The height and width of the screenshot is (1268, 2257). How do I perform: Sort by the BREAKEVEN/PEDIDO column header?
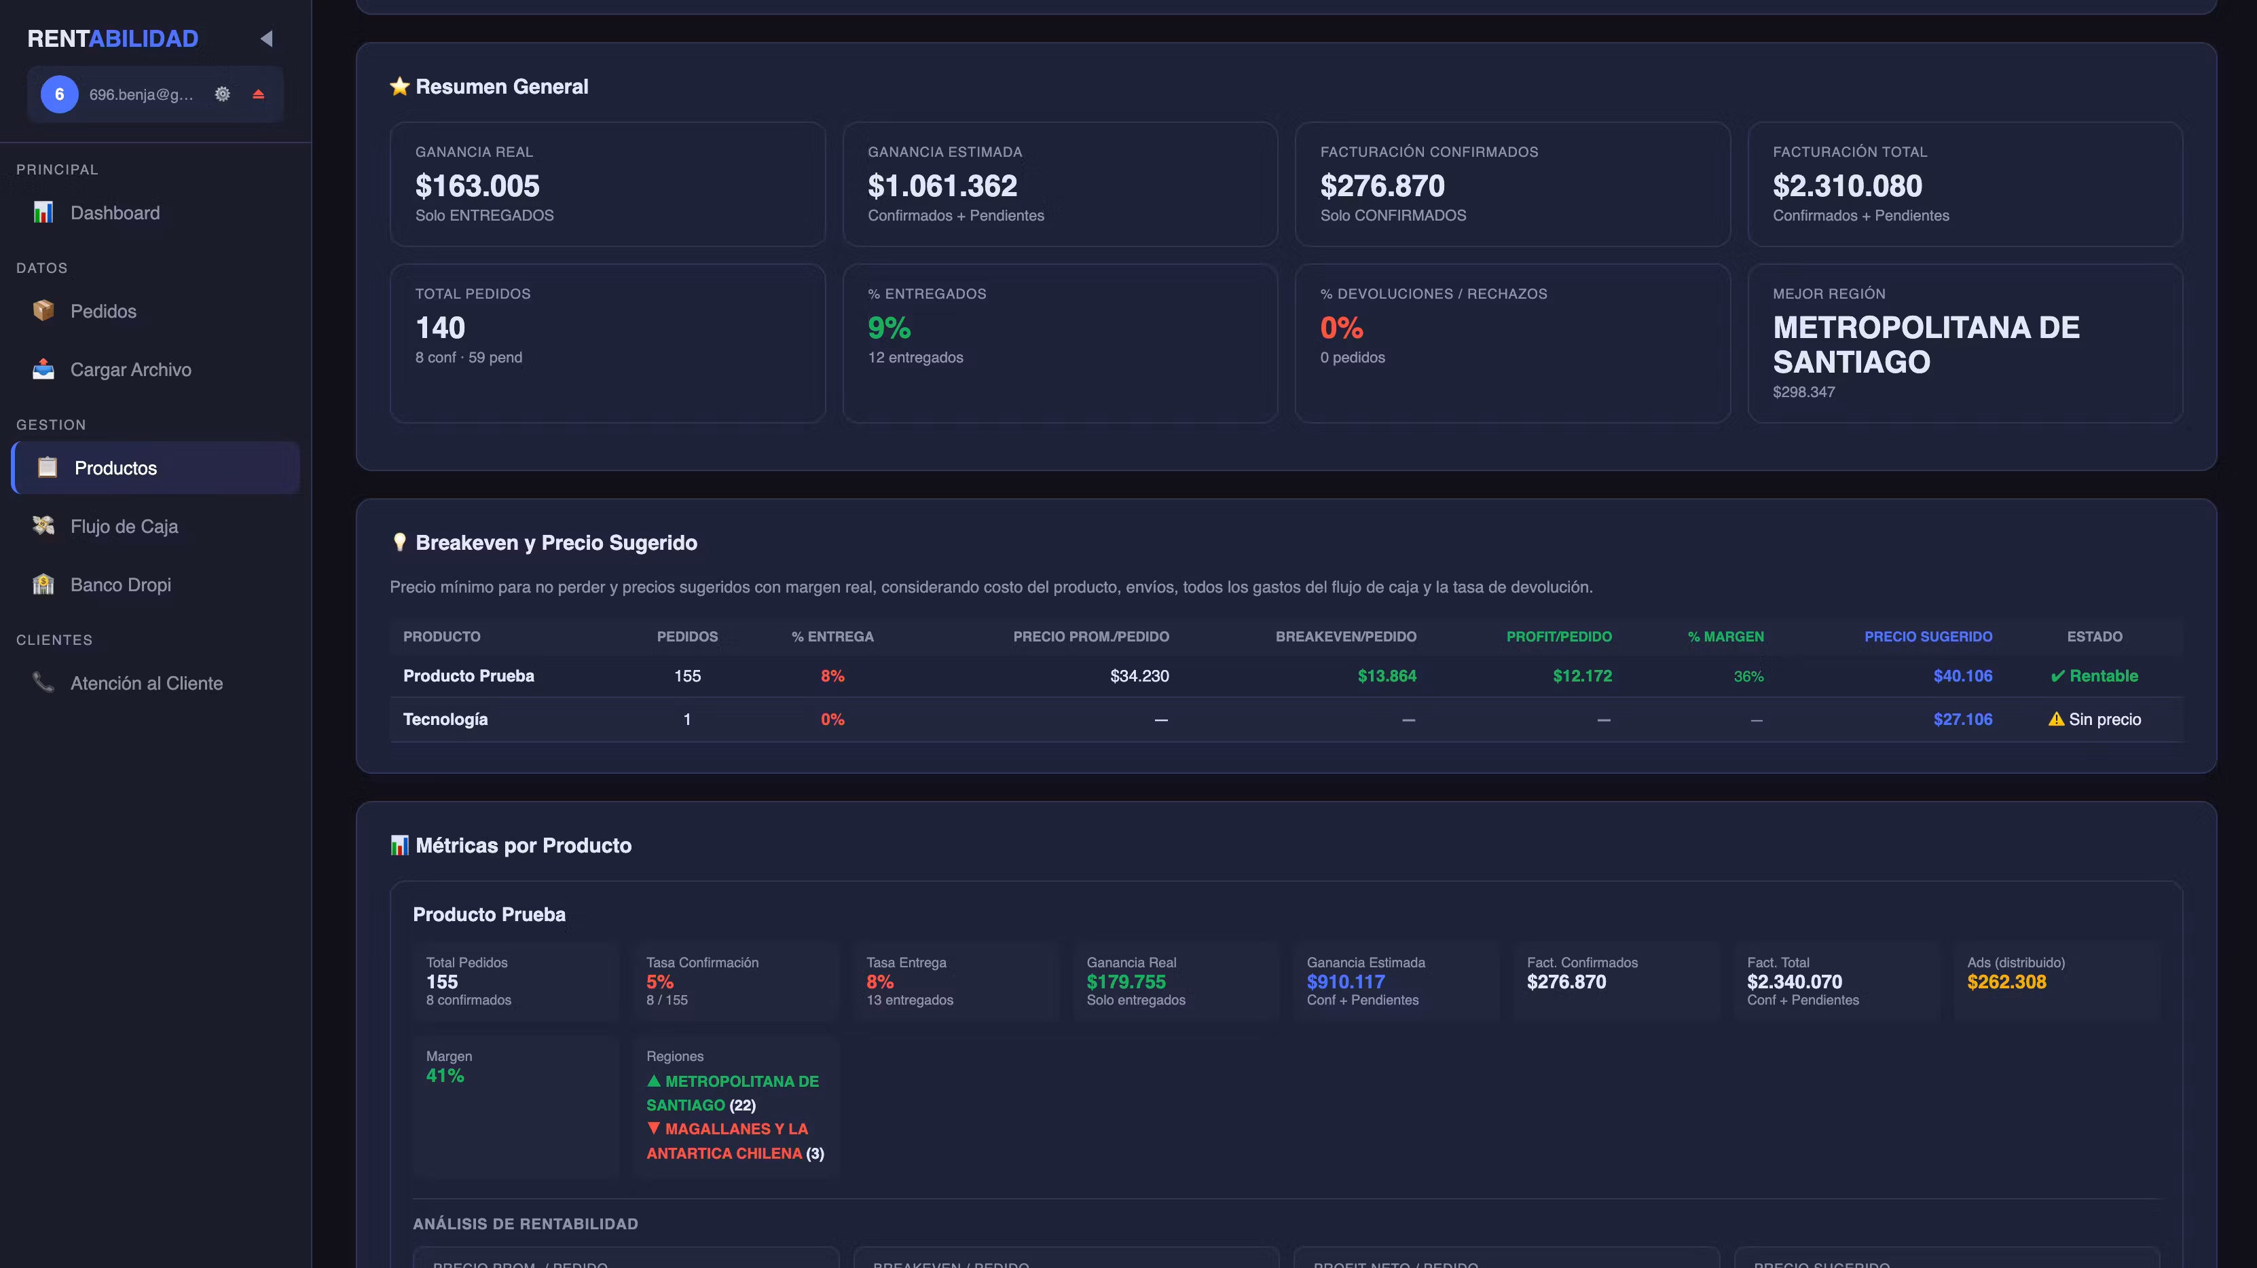(x=1346, y=637)
